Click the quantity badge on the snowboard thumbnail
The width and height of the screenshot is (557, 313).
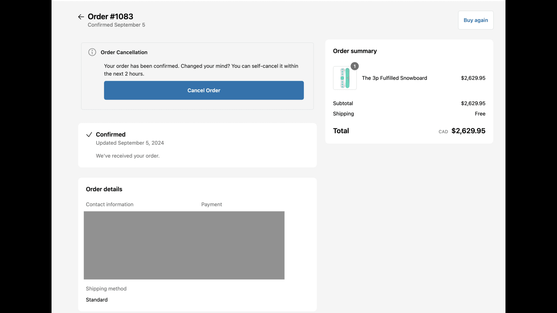point(354,66)
